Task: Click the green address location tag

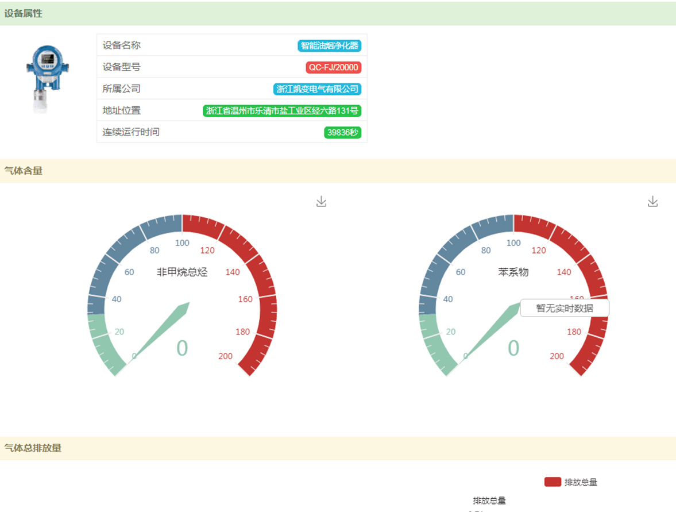Action: coord(283,111)
